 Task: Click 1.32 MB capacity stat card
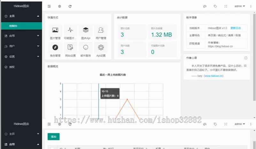(x=162, y=32)
